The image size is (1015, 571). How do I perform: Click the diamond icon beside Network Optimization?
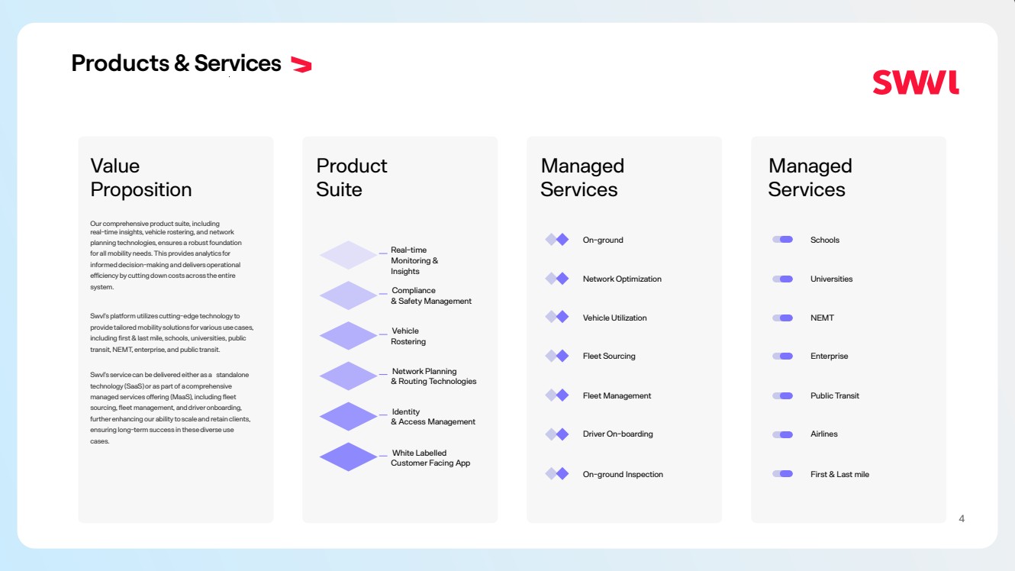pos(557,279)
